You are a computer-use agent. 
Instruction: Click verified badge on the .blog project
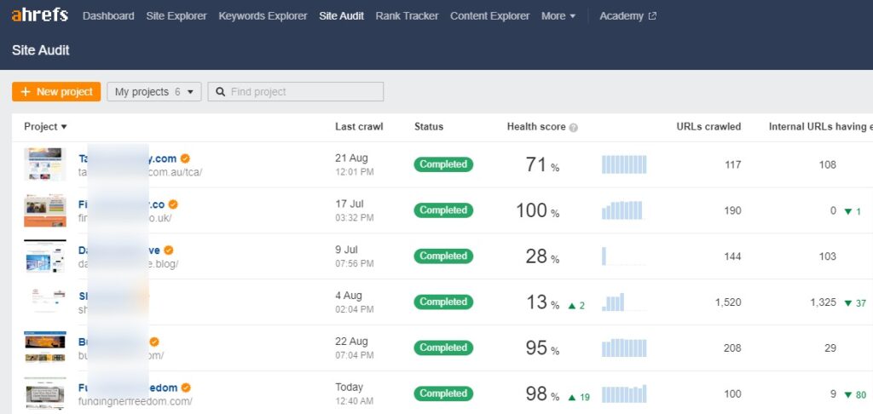[x=169, y=250]
